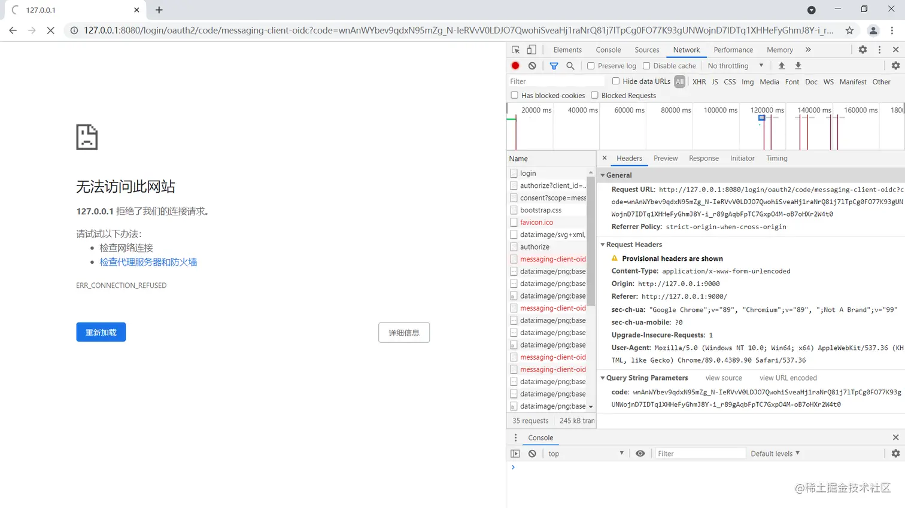
Task: Toggle the device toolbar icon
Action: pos(532,50)
